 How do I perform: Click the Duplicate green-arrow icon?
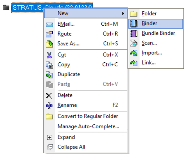49,75
